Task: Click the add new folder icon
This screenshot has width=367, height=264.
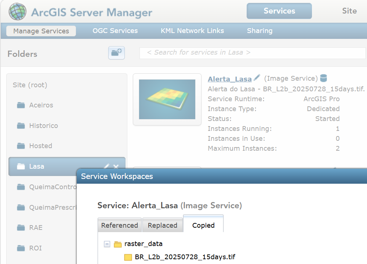Action: pos(116,52)
